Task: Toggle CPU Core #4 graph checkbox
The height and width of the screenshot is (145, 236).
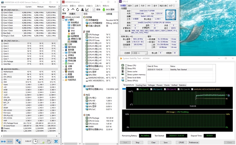Action: (179, 89)
